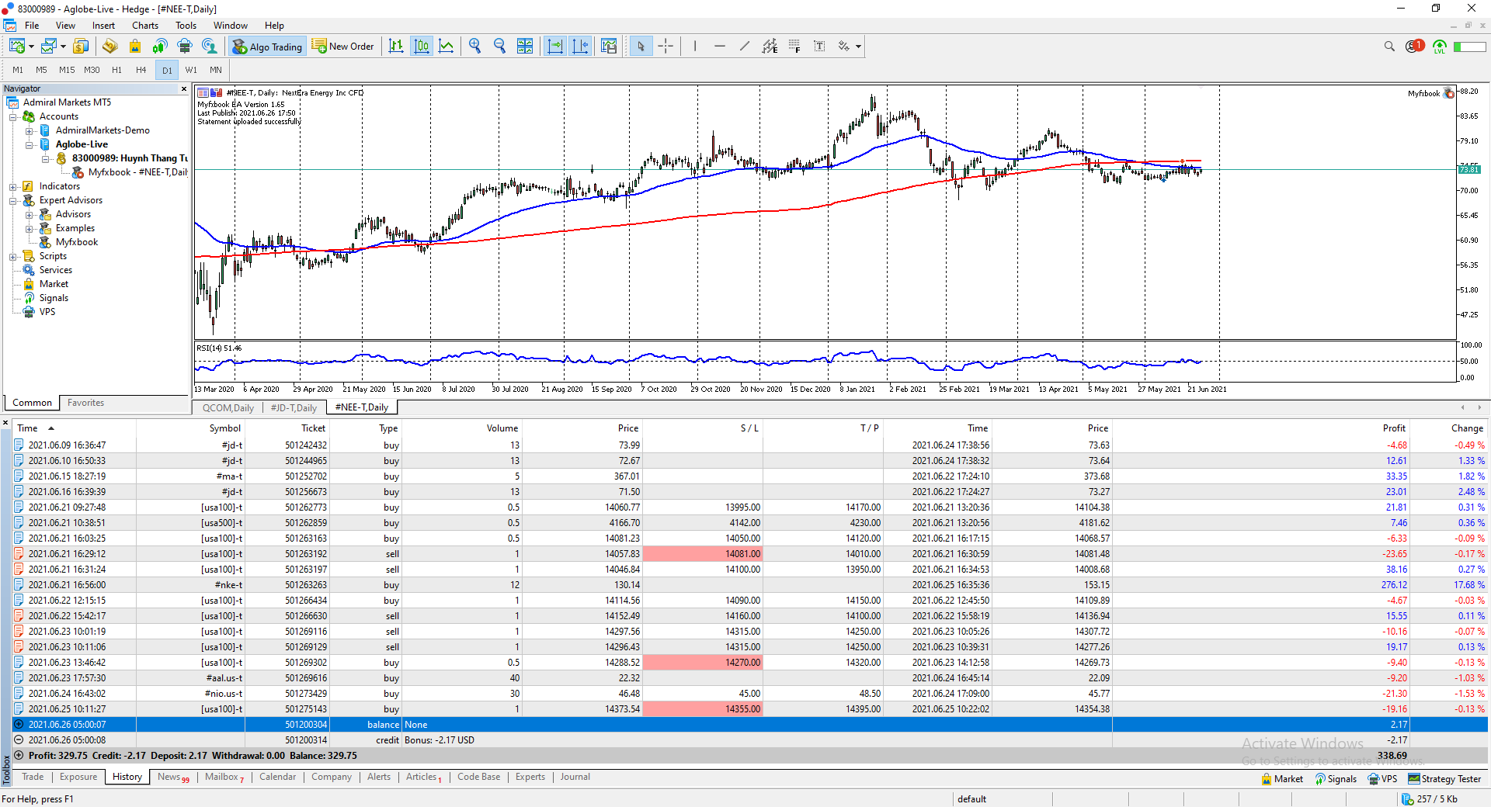The image size is (1491, 807).
Task: Toggle chart auto scroll to end
Action: [554, 47]
